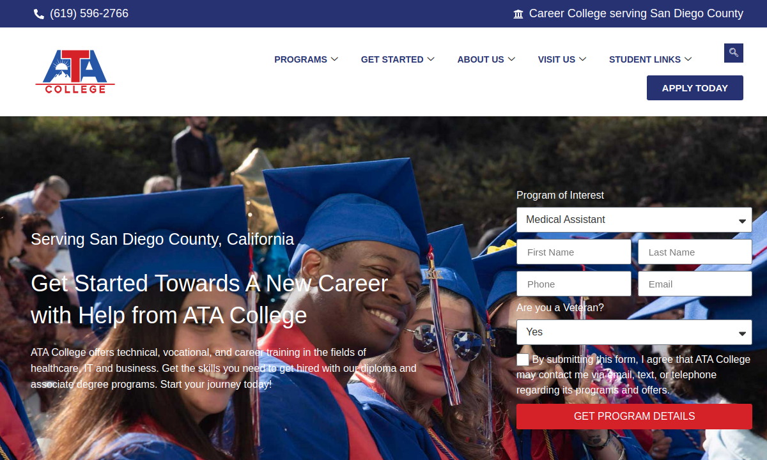Submit with Get Program Details button
Image resolution: width=767 pixels, height=460 pixels.
634,417
